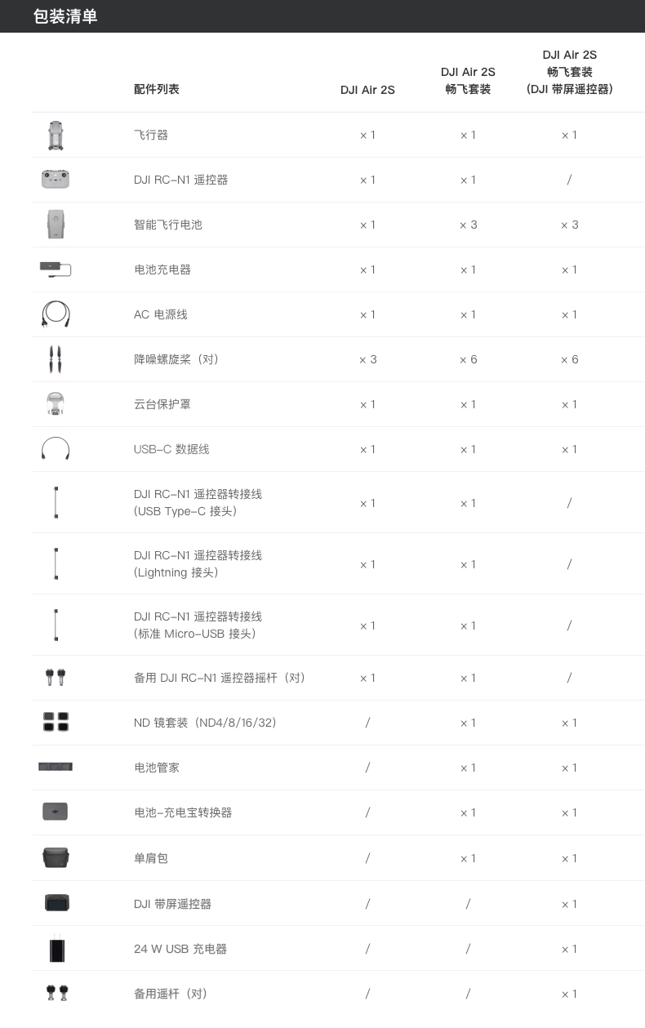Select the DJI Air 2S column header
This screenshot has width=645, height=1028.
pos(367,90)
